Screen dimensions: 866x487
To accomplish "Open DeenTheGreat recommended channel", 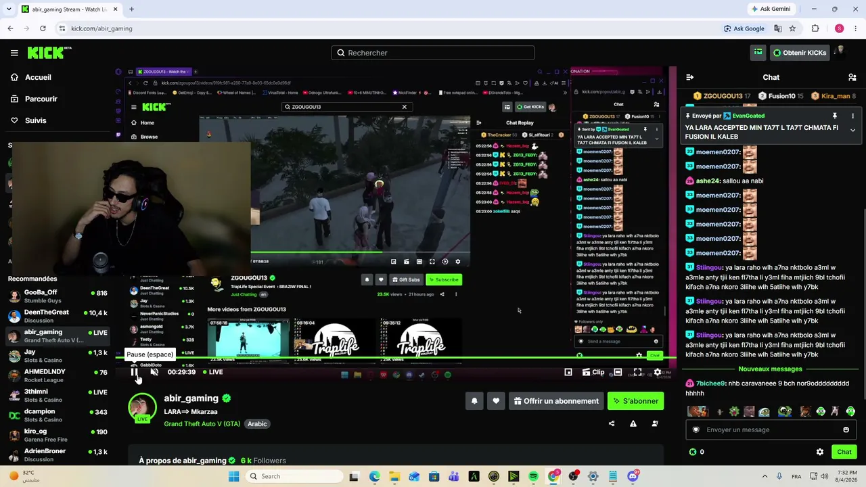I will click(x=58, y=316).
